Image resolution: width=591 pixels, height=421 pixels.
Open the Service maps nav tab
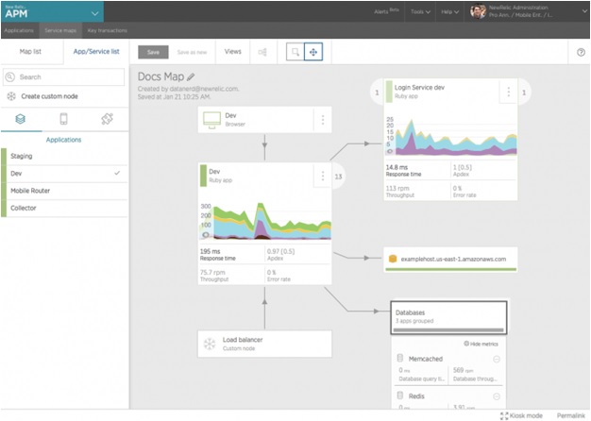pyautogui.click(x=60, y=30)
